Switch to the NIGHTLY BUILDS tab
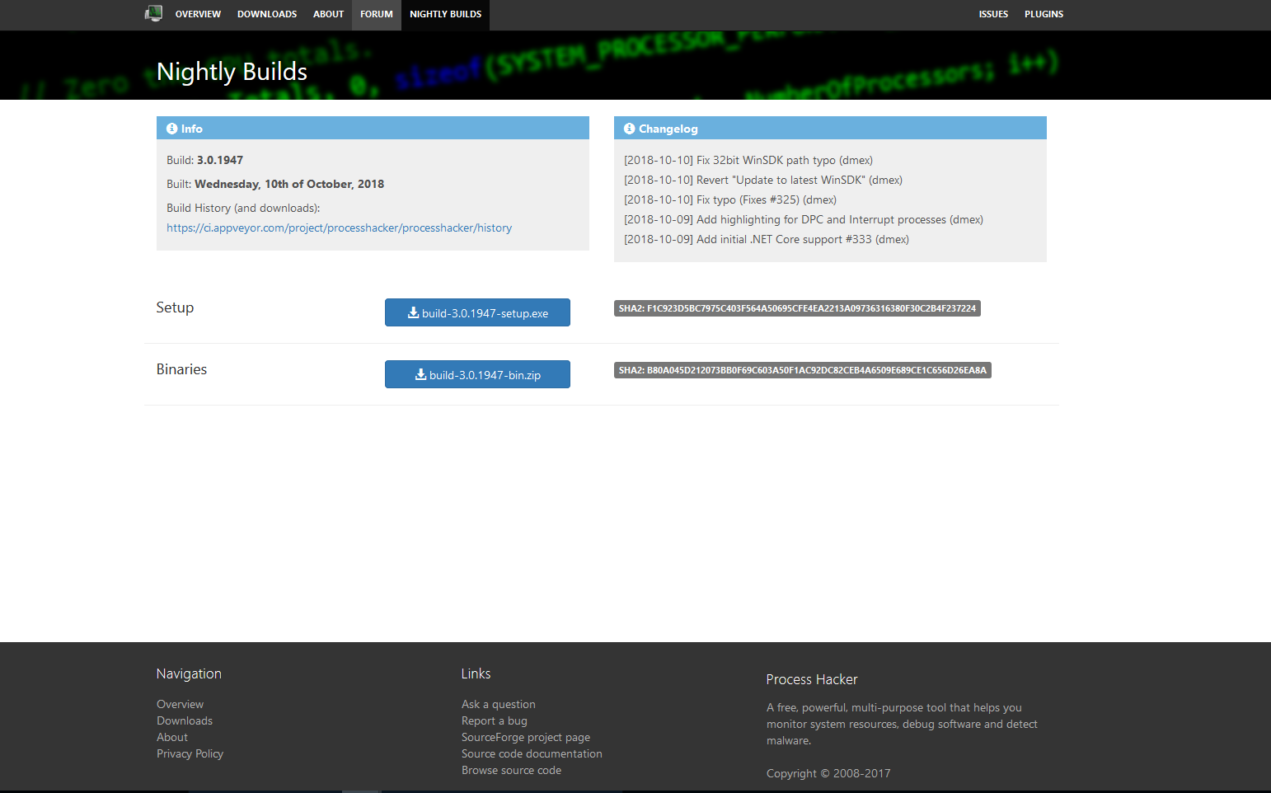This screenshot has height=793, width=1271. pyautogui.click(x=445, y=14)
